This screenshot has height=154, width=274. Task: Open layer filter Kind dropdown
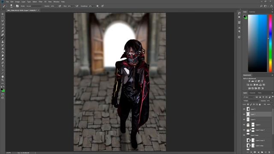[x=249, y=97]
